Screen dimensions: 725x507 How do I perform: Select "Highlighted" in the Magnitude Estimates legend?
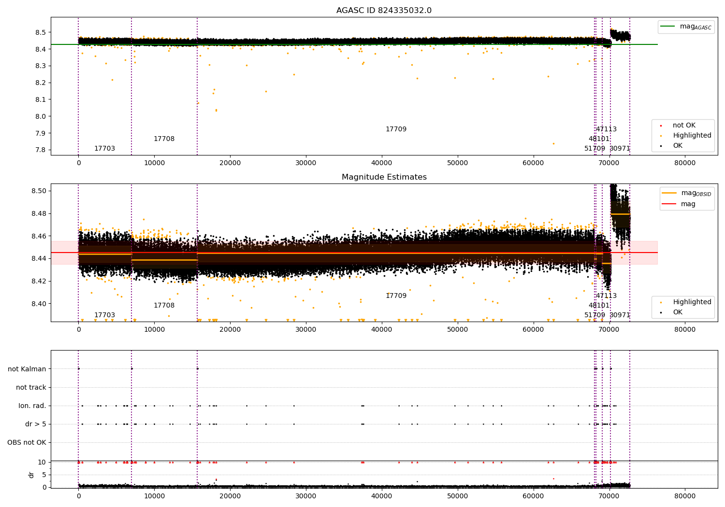692,302
